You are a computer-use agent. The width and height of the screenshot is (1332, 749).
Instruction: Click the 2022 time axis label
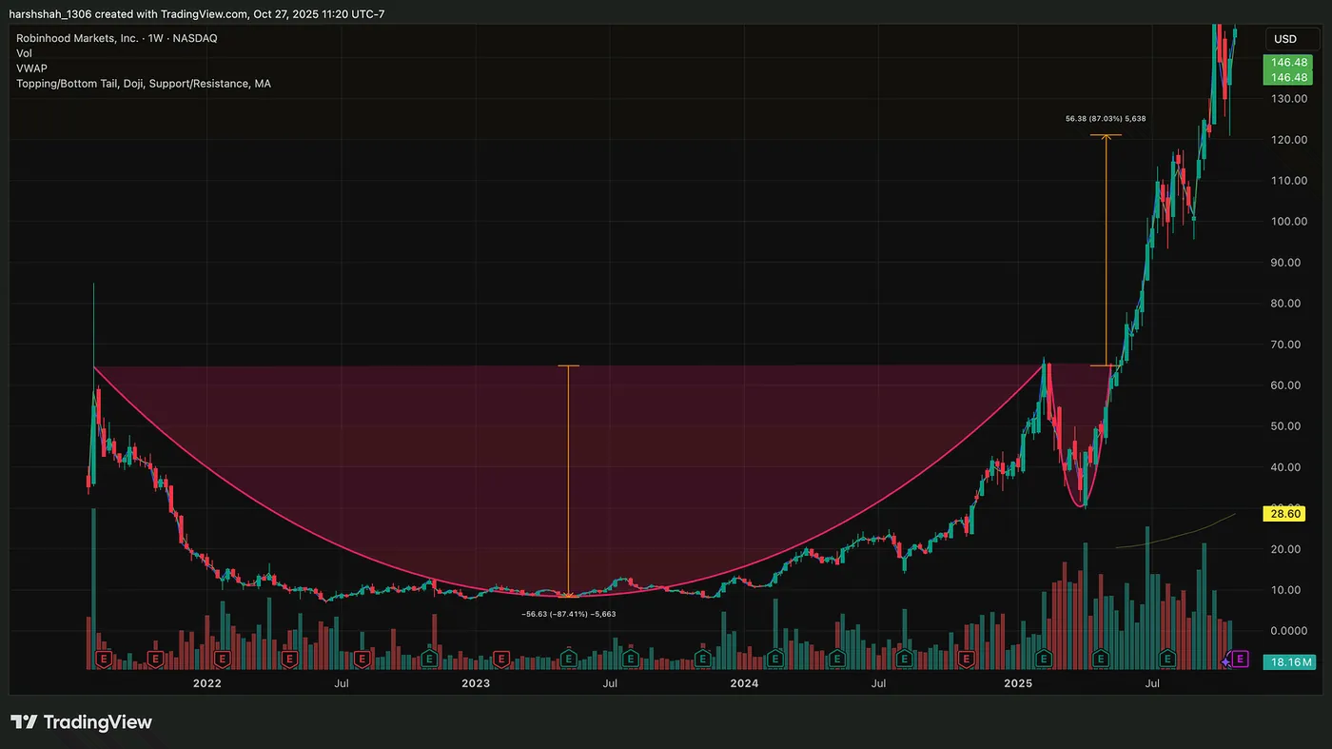pos(206,683)
